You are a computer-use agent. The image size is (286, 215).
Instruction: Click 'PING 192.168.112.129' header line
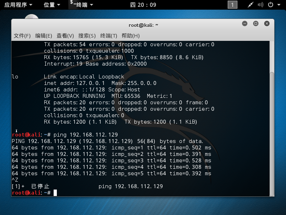coord(108,141)
